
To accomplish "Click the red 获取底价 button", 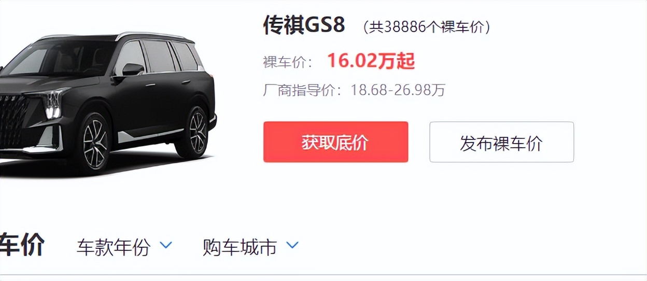I will coord(335,142).
